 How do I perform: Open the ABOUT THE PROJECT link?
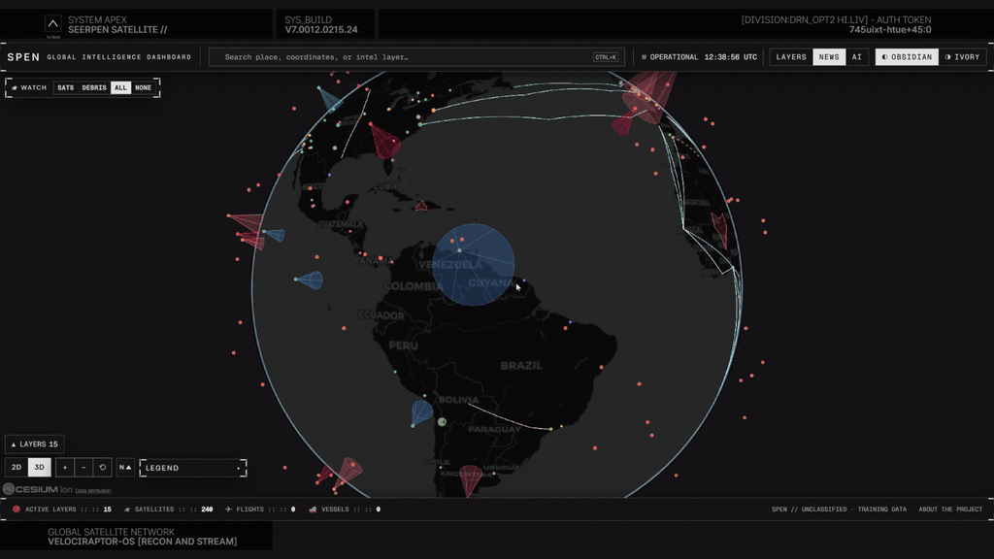(x=950, y=509)
